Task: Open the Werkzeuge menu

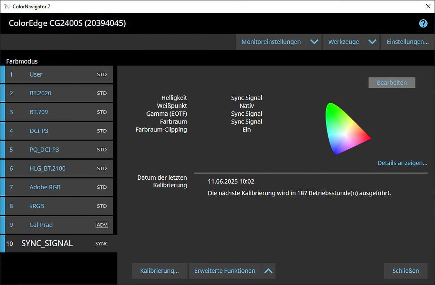Action: pyautogui.click(x=344, y=42)
